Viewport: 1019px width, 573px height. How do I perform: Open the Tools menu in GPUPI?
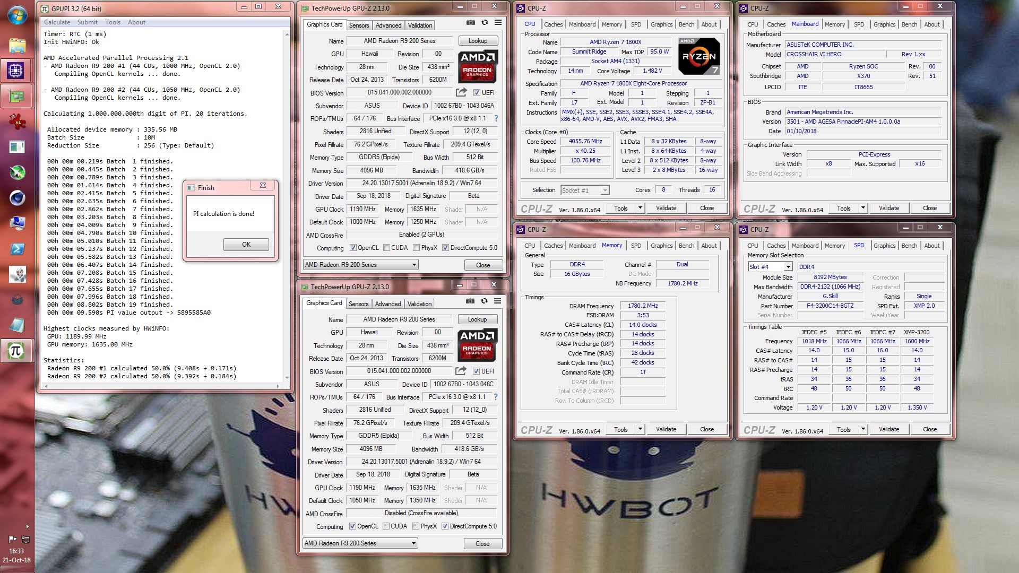pyautogui.click(x=113, y=22)
